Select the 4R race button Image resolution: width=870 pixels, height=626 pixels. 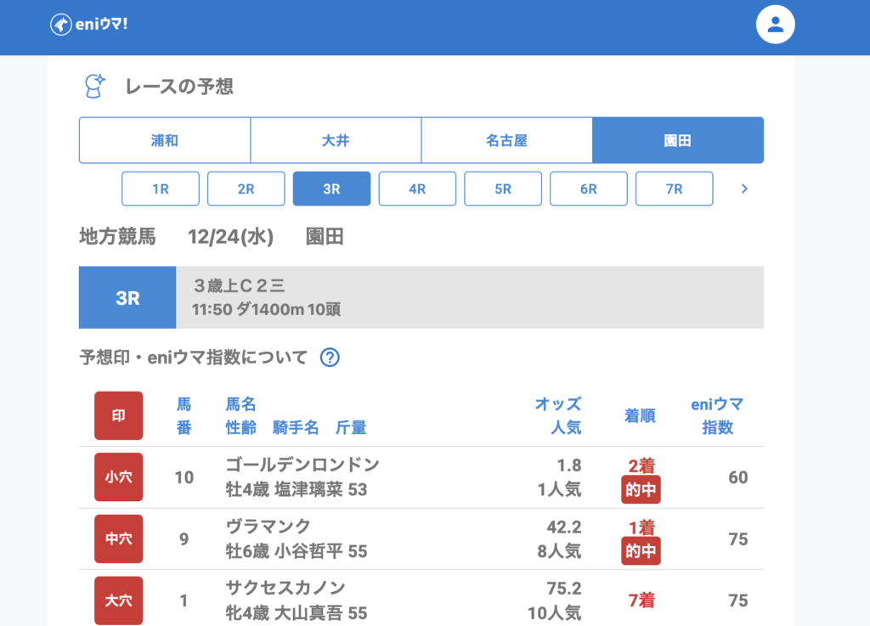pyautogui.click(x=417, y=189)
